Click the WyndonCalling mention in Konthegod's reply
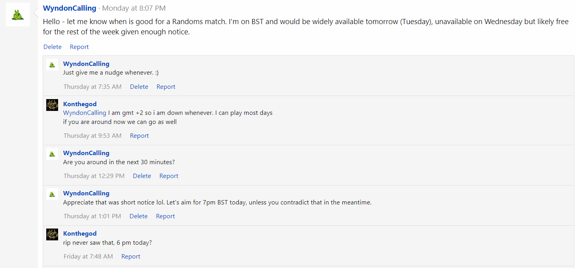This screenshot has width=576, height=268. pos(85,112)
